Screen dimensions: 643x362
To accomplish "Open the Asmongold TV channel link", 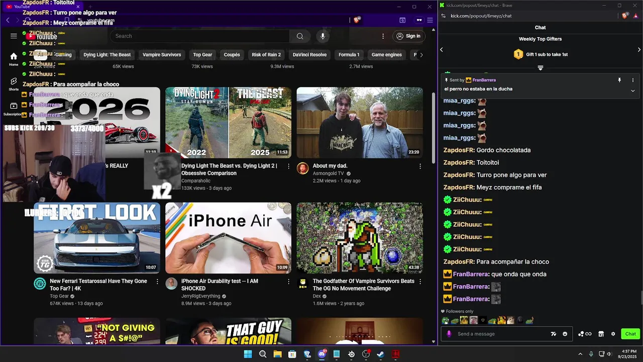I will (x=329, y=173).
